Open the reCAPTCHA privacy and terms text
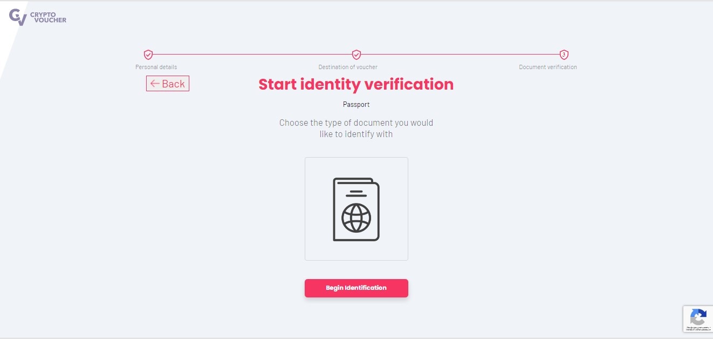The width and height of the screenshot is (713, 339). [x=698, y=328]
